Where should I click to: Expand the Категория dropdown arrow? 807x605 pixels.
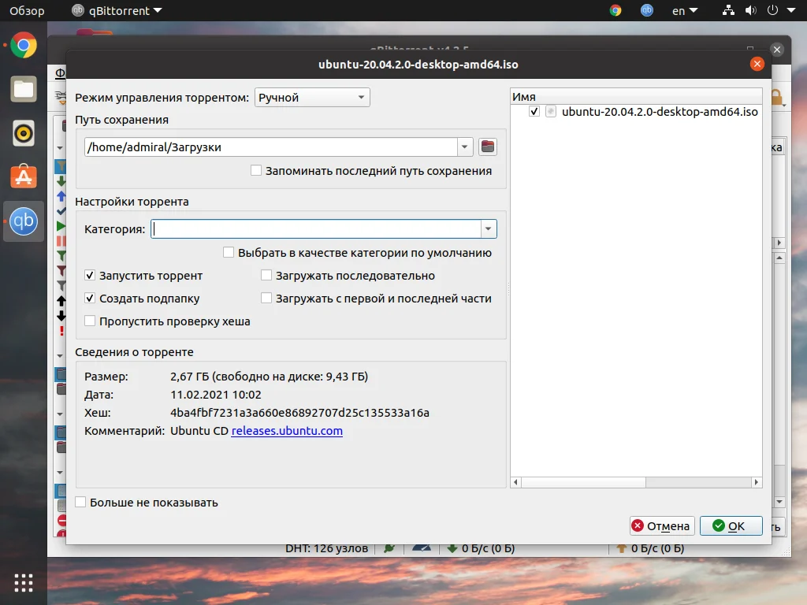point(488,229)
